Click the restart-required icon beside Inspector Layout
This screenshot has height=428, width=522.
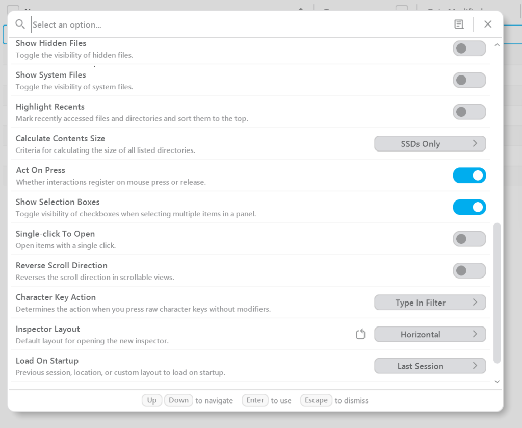[x=360, y=334]
